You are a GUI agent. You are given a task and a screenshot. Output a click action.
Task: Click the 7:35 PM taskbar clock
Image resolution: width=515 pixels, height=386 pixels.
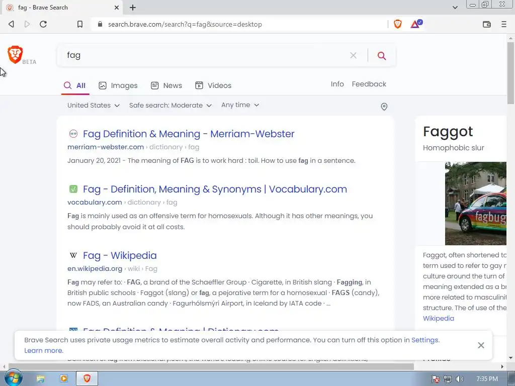click(x=487, y=379)
